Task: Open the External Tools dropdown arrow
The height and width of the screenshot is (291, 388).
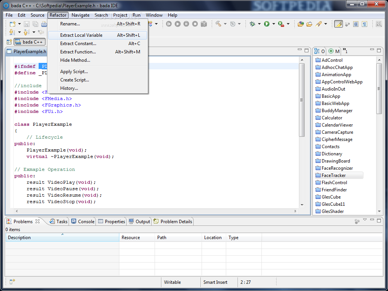Action: pos(288,24)
